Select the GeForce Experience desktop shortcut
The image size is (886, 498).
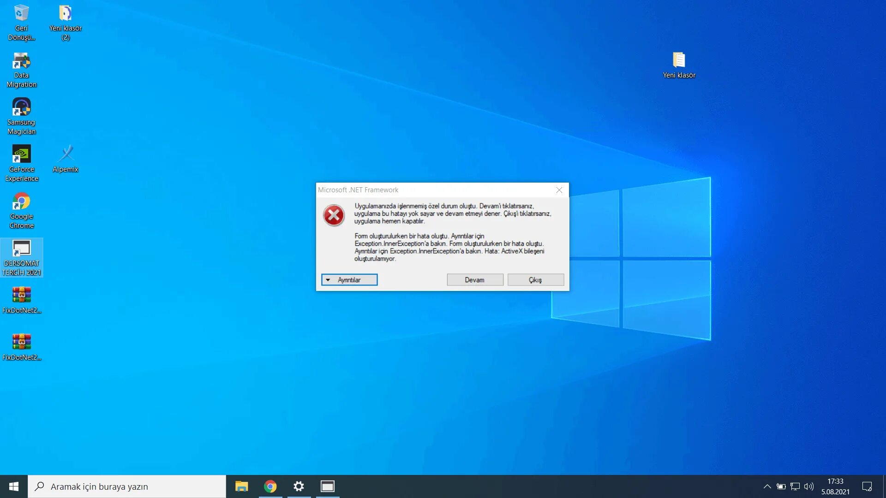[21, 154]
